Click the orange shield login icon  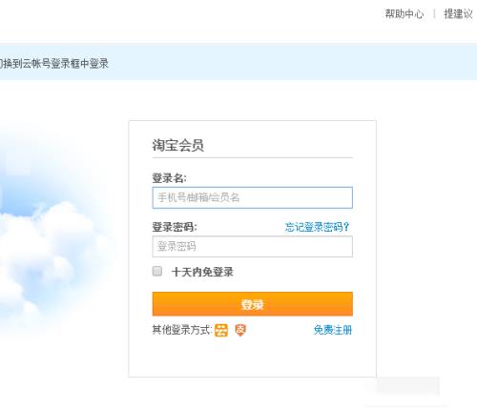(240, 330)
